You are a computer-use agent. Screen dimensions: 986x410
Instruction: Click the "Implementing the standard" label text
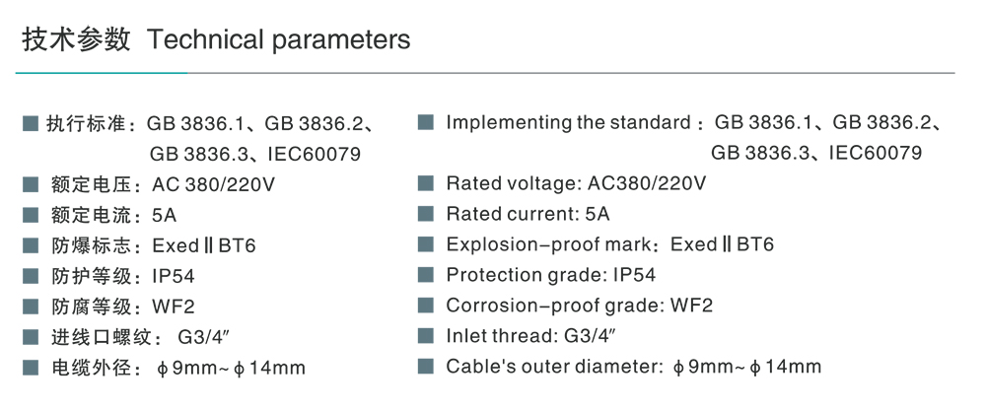pyautogui.click(x=568, y=122)
